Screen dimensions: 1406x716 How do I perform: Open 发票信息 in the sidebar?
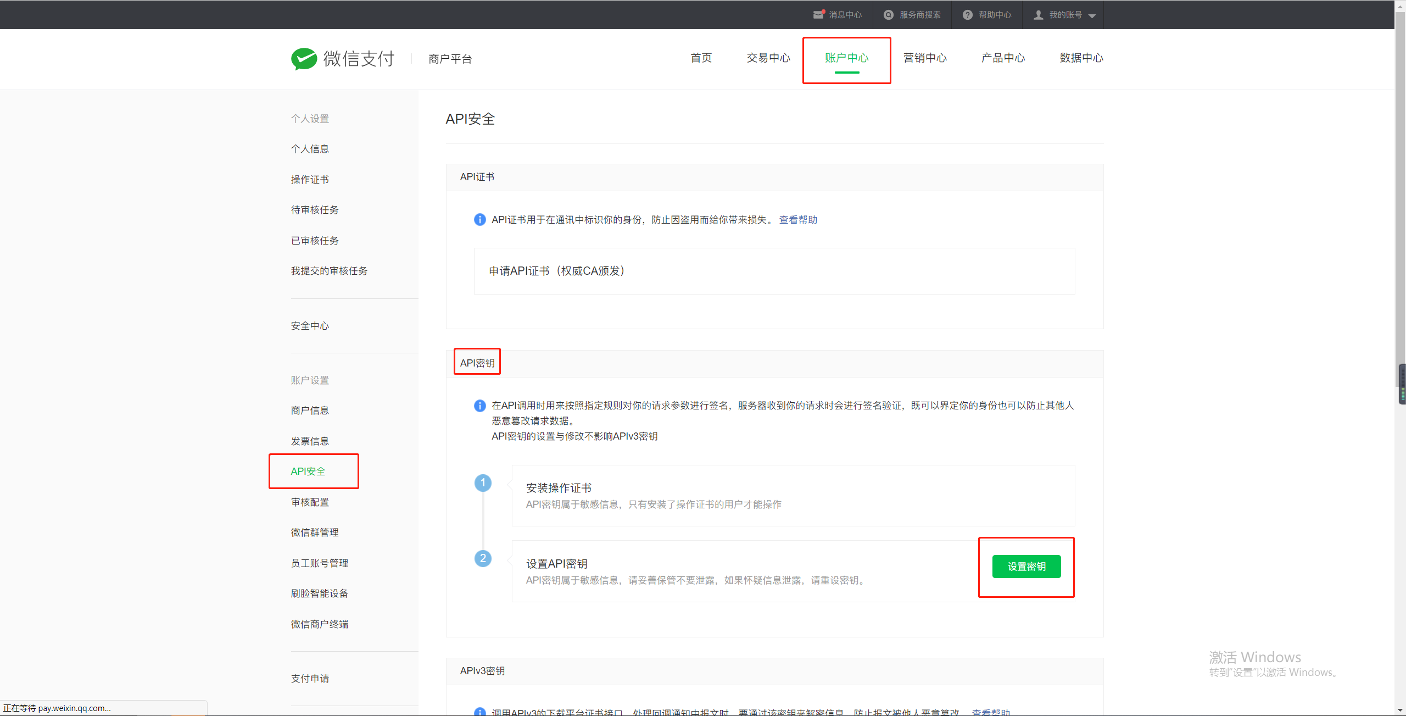tap(310, 441)
